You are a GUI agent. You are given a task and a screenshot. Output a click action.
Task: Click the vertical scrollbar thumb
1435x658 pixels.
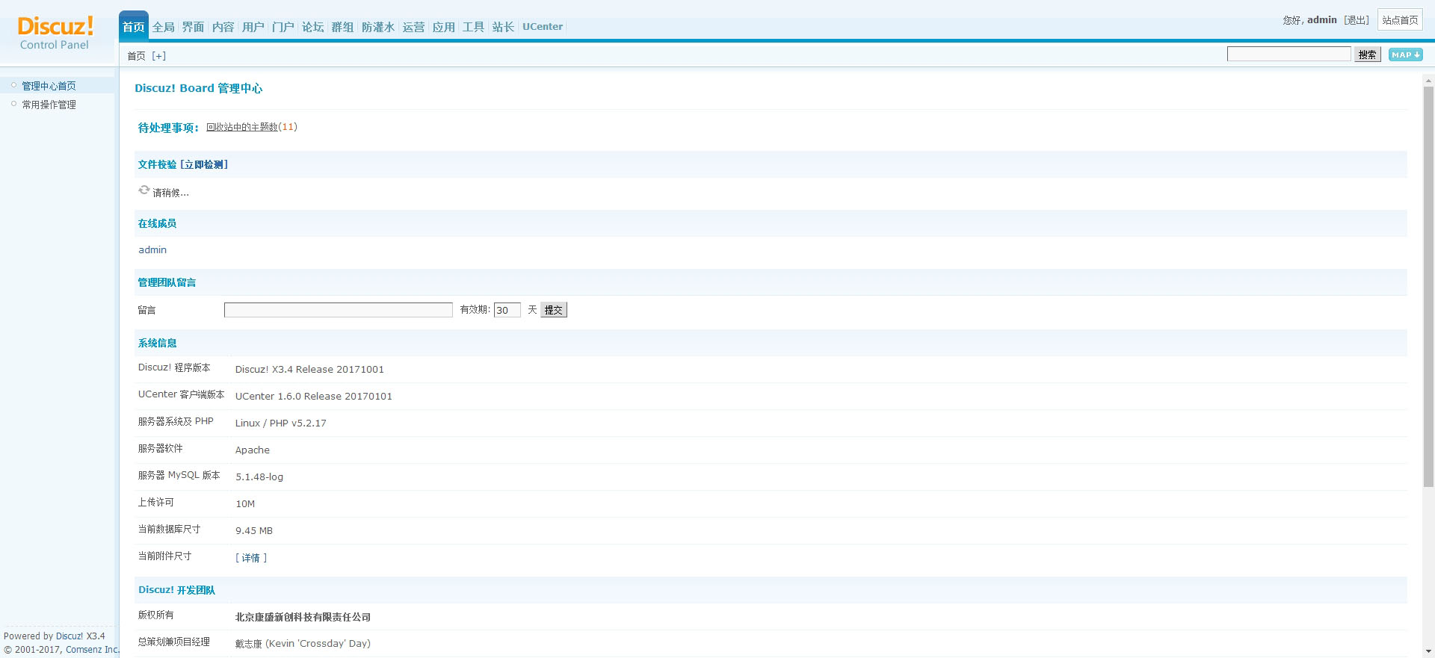1428,288
